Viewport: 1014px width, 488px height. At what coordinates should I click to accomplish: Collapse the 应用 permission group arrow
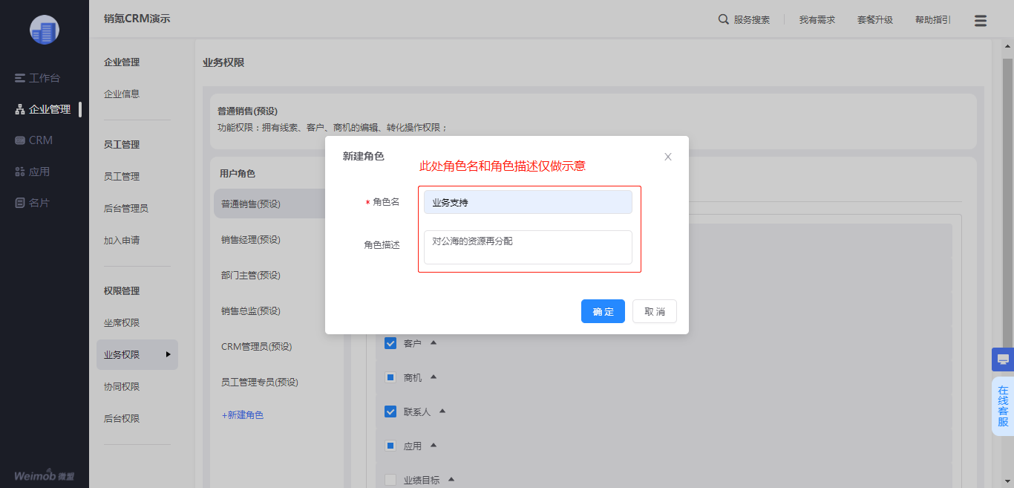(x=434, y=445)
